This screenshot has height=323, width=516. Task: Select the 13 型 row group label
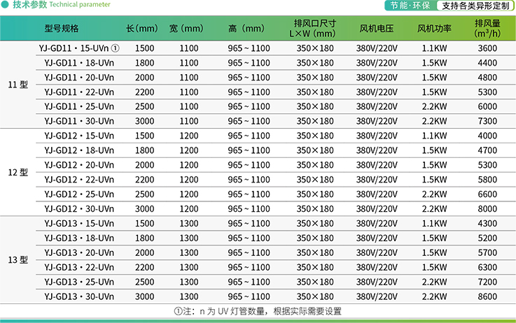pyautogui.click(x=18, y=260)
